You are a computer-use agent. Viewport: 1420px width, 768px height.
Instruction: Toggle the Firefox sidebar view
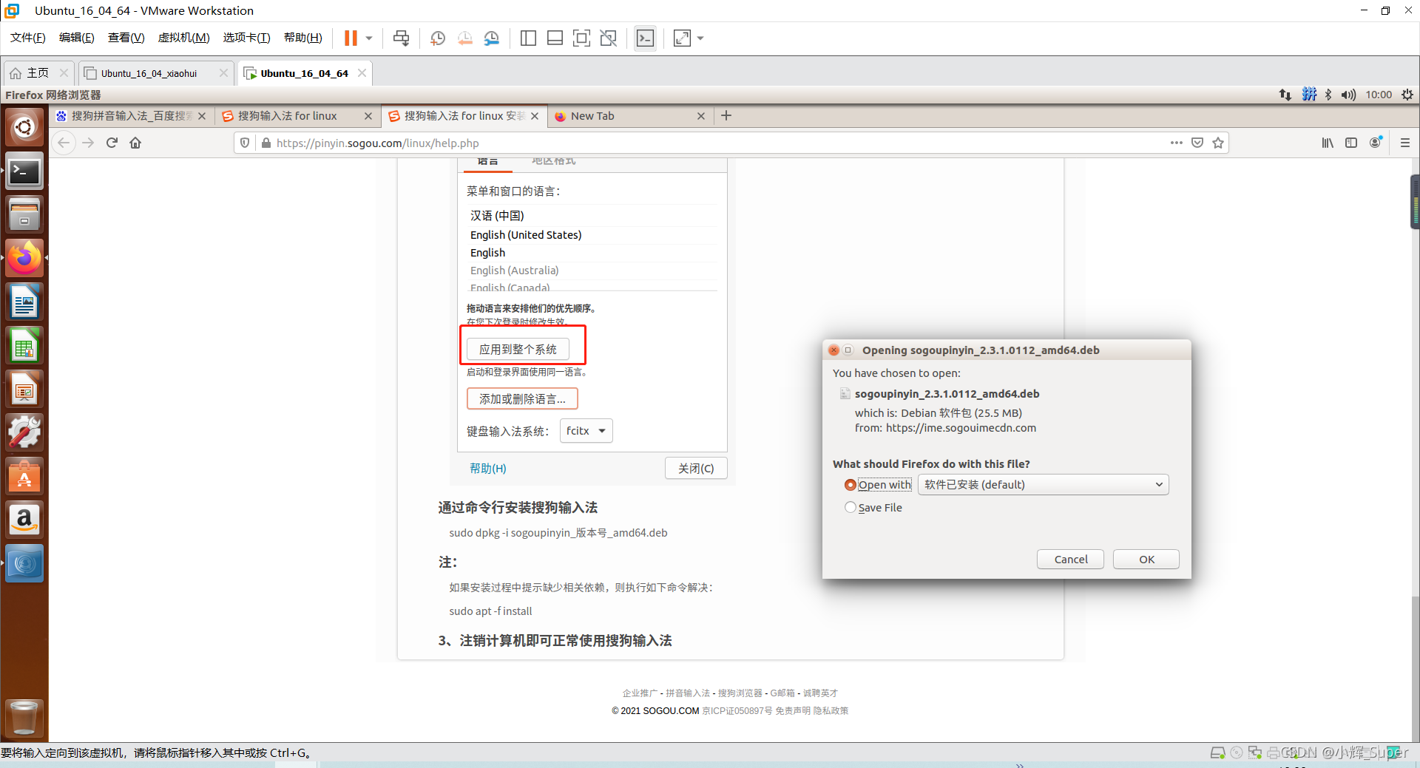(x=1351, y=143)
